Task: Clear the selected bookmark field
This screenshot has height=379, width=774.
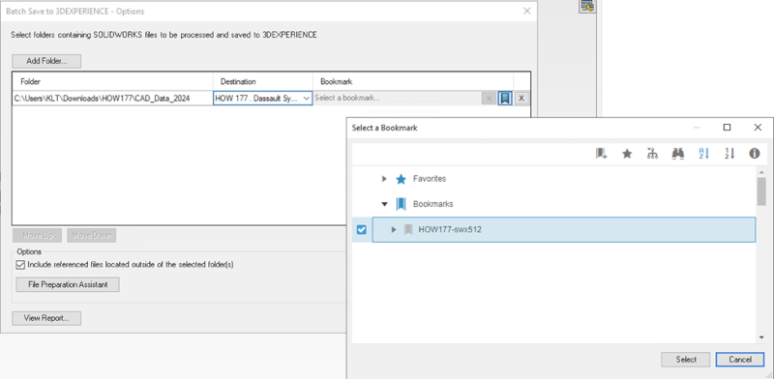Action: tap(489, 99)
